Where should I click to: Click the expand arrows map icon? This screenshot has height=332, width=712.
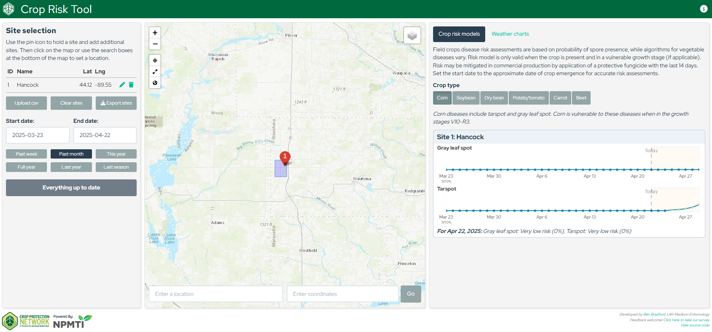point(155,71)
